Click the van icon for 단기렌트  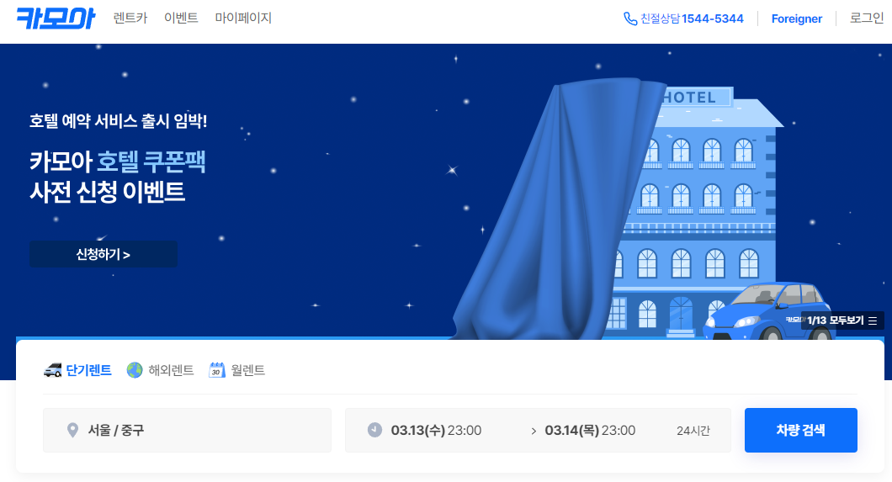click(x=53, y=371)
